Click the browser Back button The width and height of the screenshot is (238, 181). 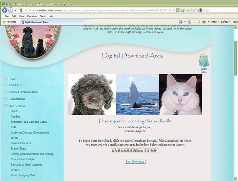pyautogui.click(x=5, y=10)
